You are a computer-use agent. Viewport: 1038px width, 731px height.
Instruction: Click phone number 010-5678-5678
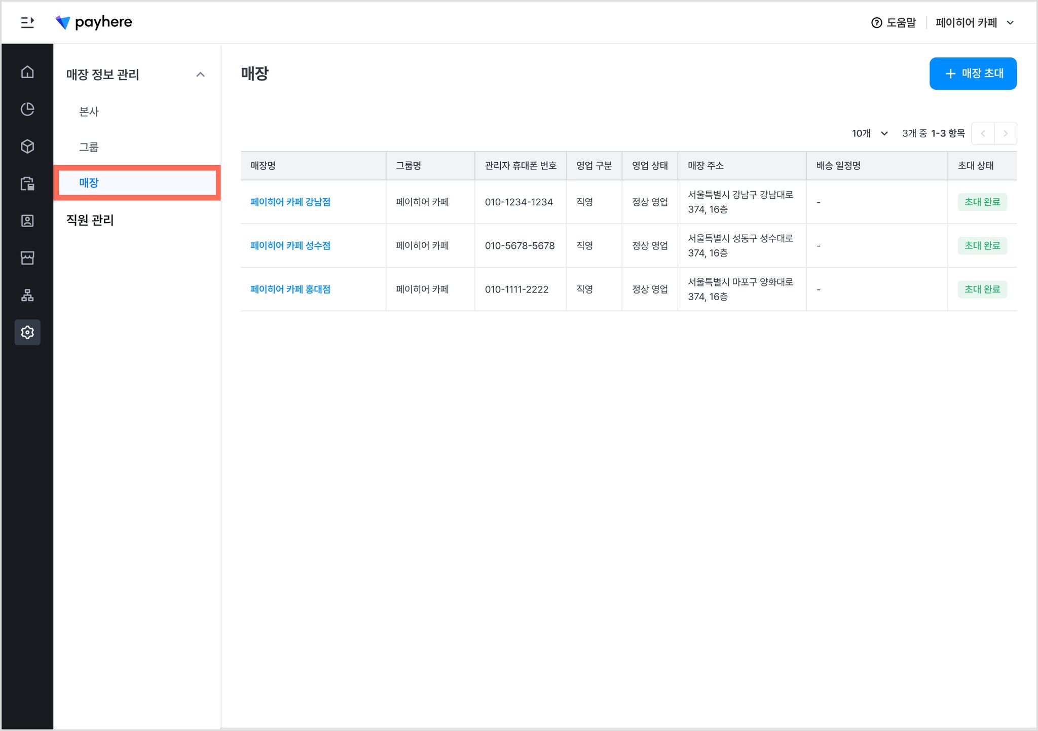pyautogui.click(x=520, y=245)
